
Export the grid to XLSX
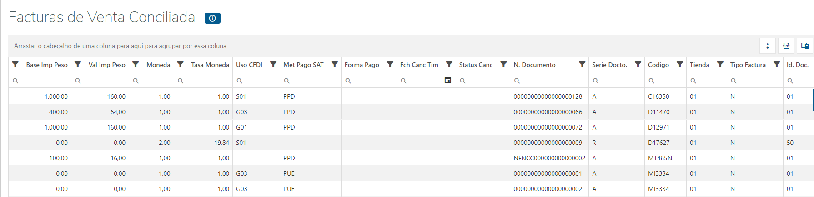pos(786,46)
